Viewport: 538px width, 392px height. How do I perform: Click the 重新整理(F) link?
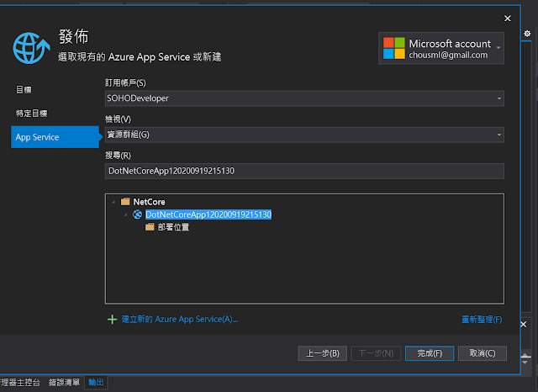(482, 320)
